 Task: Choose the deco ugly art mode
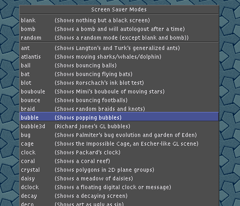coord(119,203)
